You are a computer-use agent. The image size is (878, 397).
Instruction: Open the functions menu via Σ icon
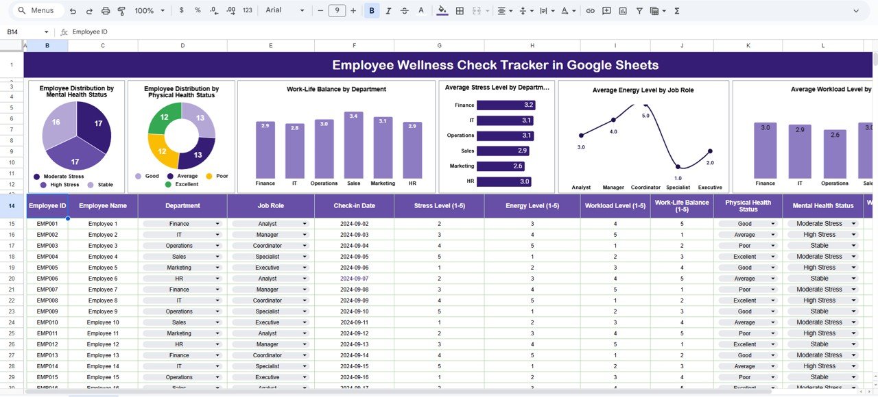coord(676,10)
